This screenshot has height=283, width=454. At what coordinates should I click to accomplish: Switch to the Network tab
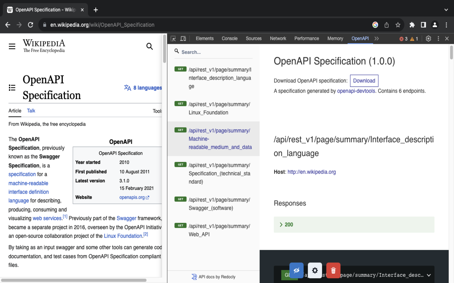pyautogui.click(x=278, y=39)
